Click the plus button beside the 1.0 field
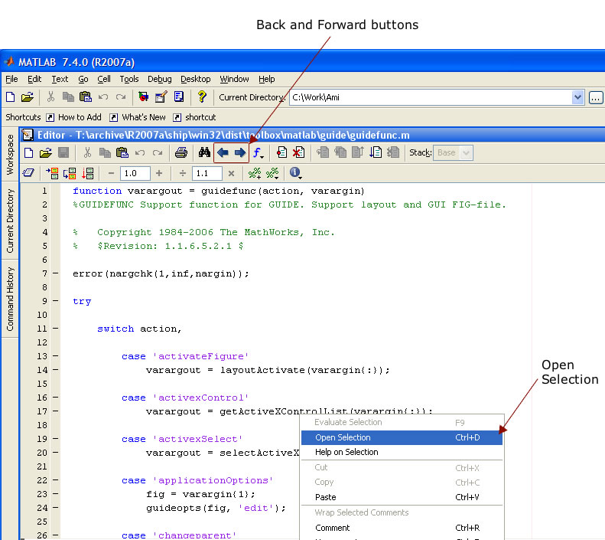 pyautogui.click(x=159, y=174)
